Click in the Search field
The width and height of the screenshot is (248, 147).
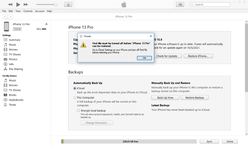210,5
